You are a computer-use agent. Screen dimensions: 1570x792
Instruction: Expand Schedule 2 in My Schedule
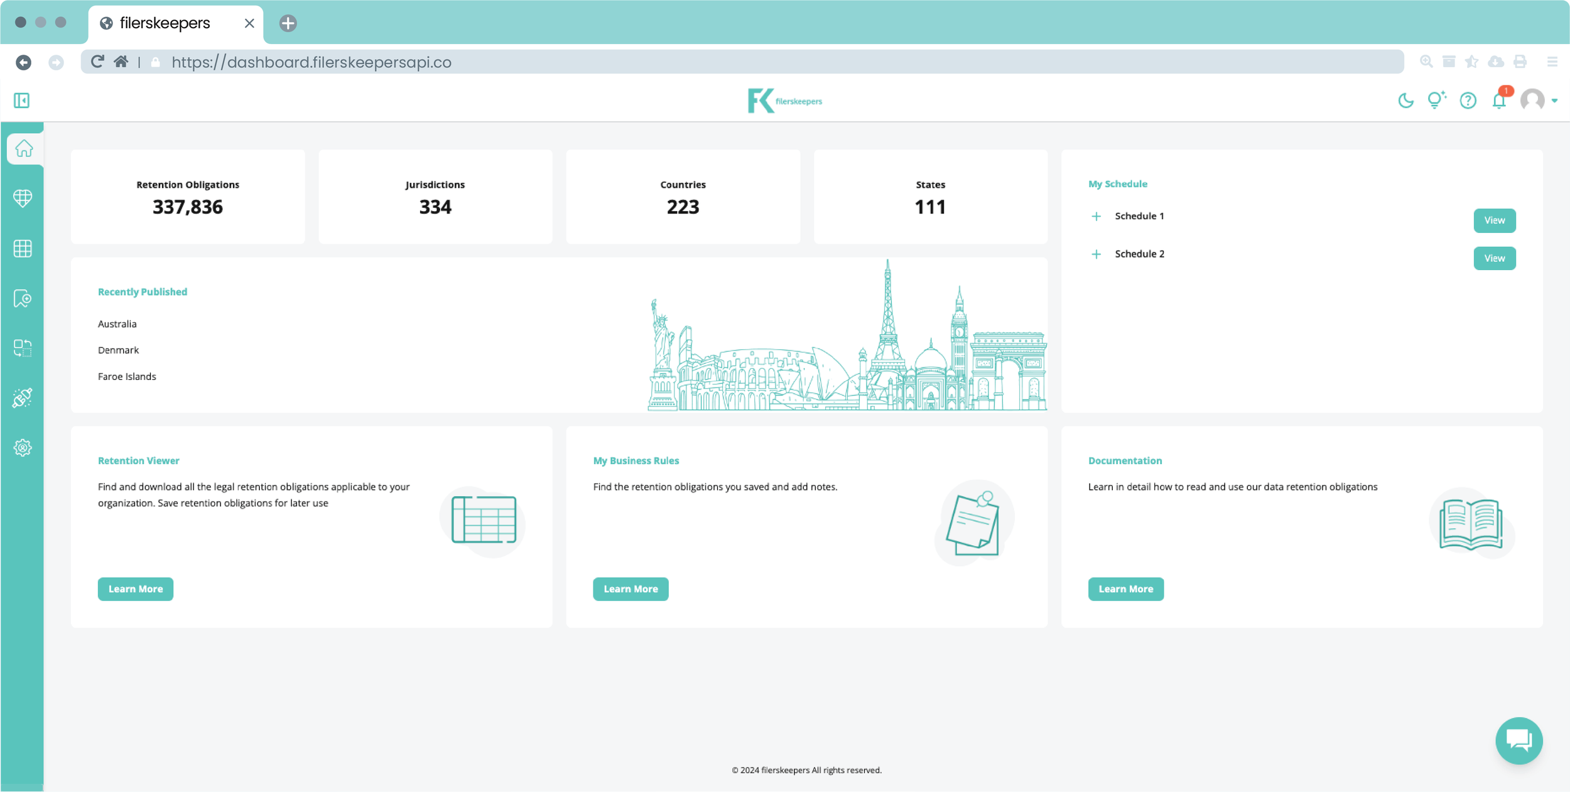(x=1096, y=253)
